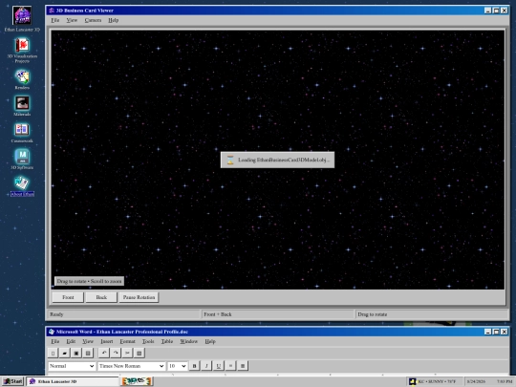Open the Table menu in Microsoft Word
Image resolution: width=516 pixels, height=387 pixels.
[167, 341]
